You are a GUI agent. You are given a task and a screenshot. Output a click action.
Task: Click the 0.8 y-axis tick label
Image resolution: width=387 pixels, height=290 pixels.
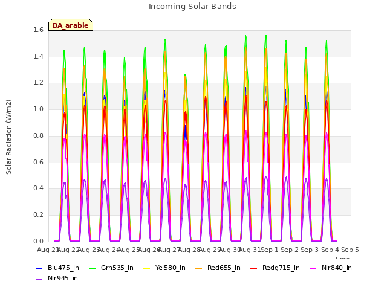tap(38, 135)
